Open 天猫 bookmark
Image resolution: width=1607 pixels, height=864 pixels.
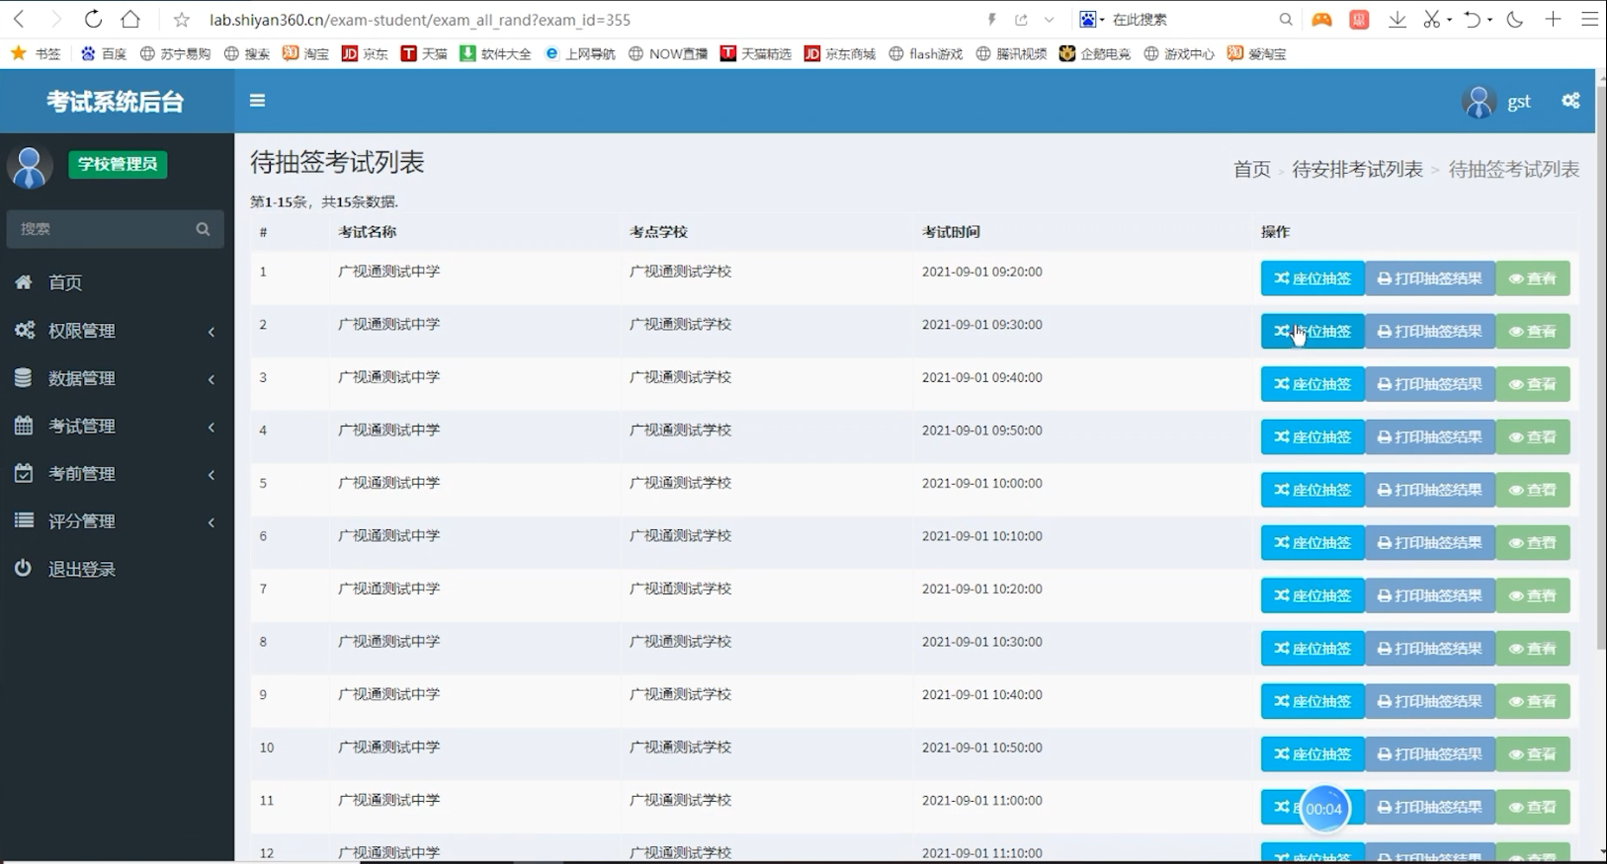pos(424,54)
